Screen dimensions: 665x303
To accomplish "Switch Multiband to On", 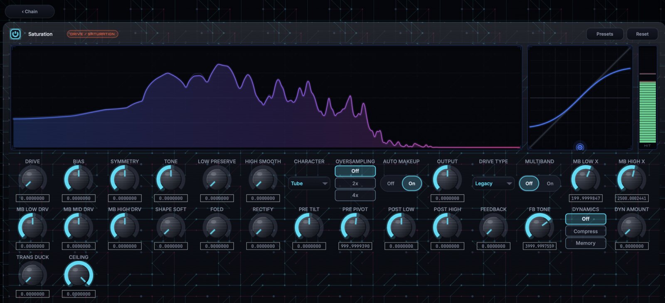I will (x=550, y=183).
